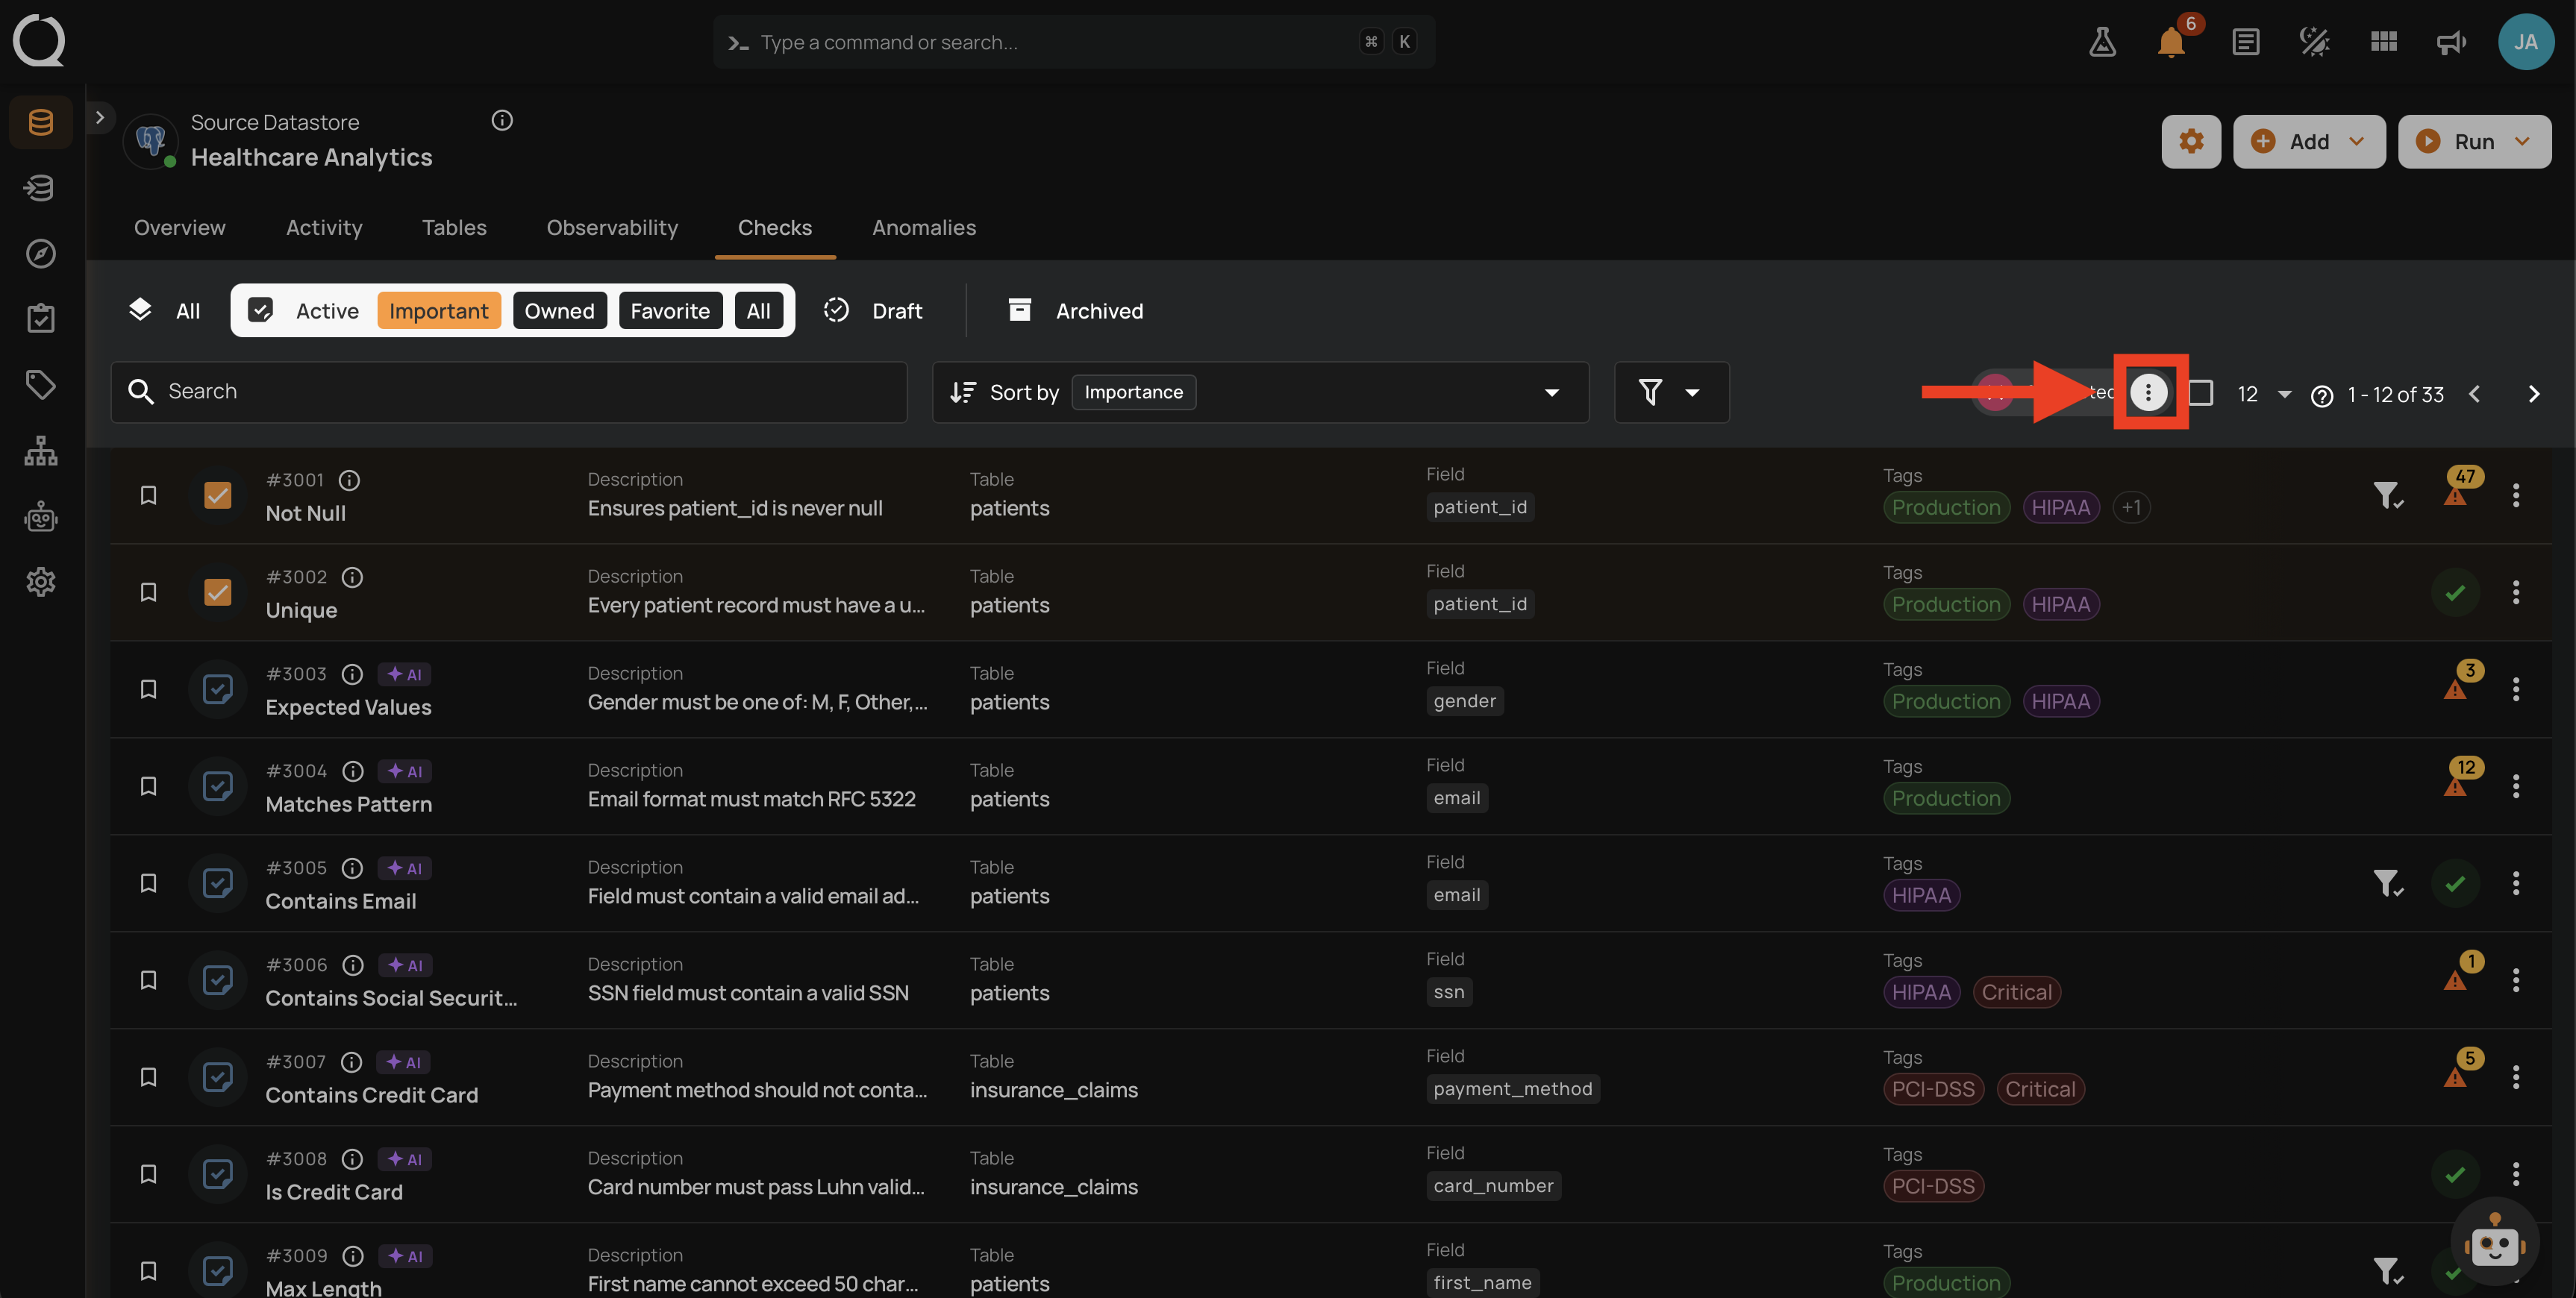Screen dimensions: 2576x1298
Task: Click the Qualytics logo
Action: [x=39, y=40]
